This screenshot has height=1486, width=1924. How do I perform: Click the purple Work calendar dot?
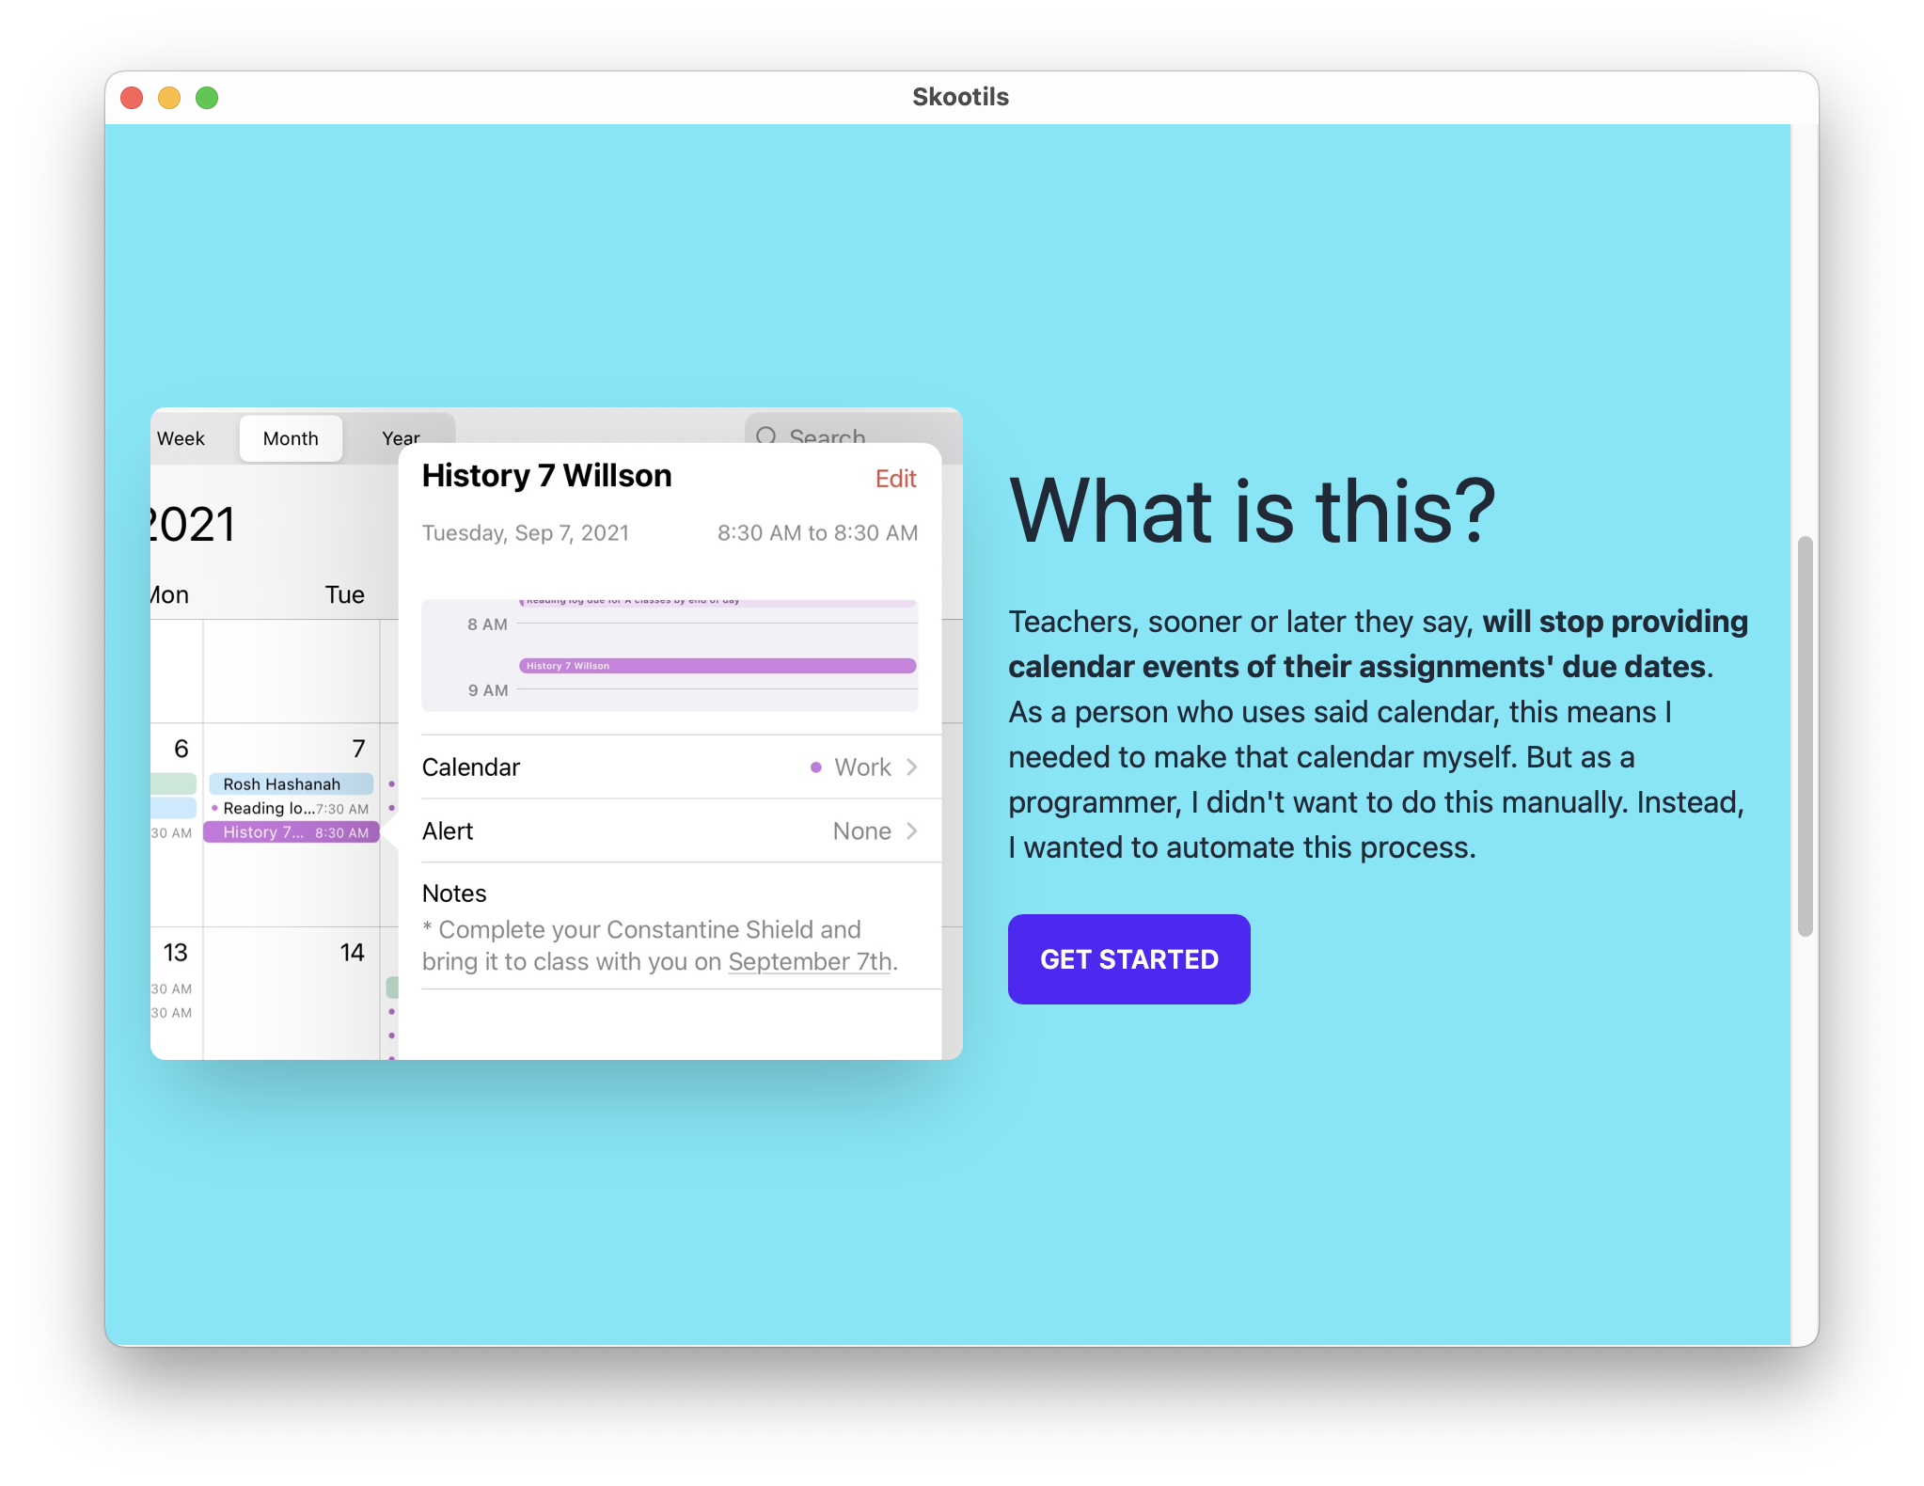click(815, 767)
